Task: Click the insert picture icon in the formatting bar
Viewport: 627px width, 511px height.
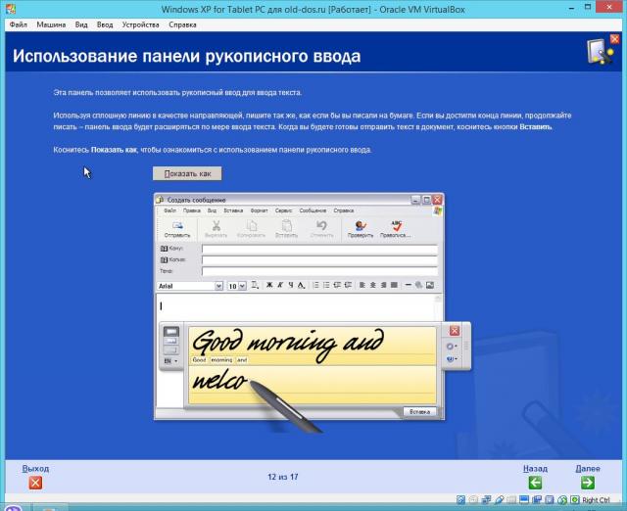Action: pyautogui.click(x=430, y=285)
